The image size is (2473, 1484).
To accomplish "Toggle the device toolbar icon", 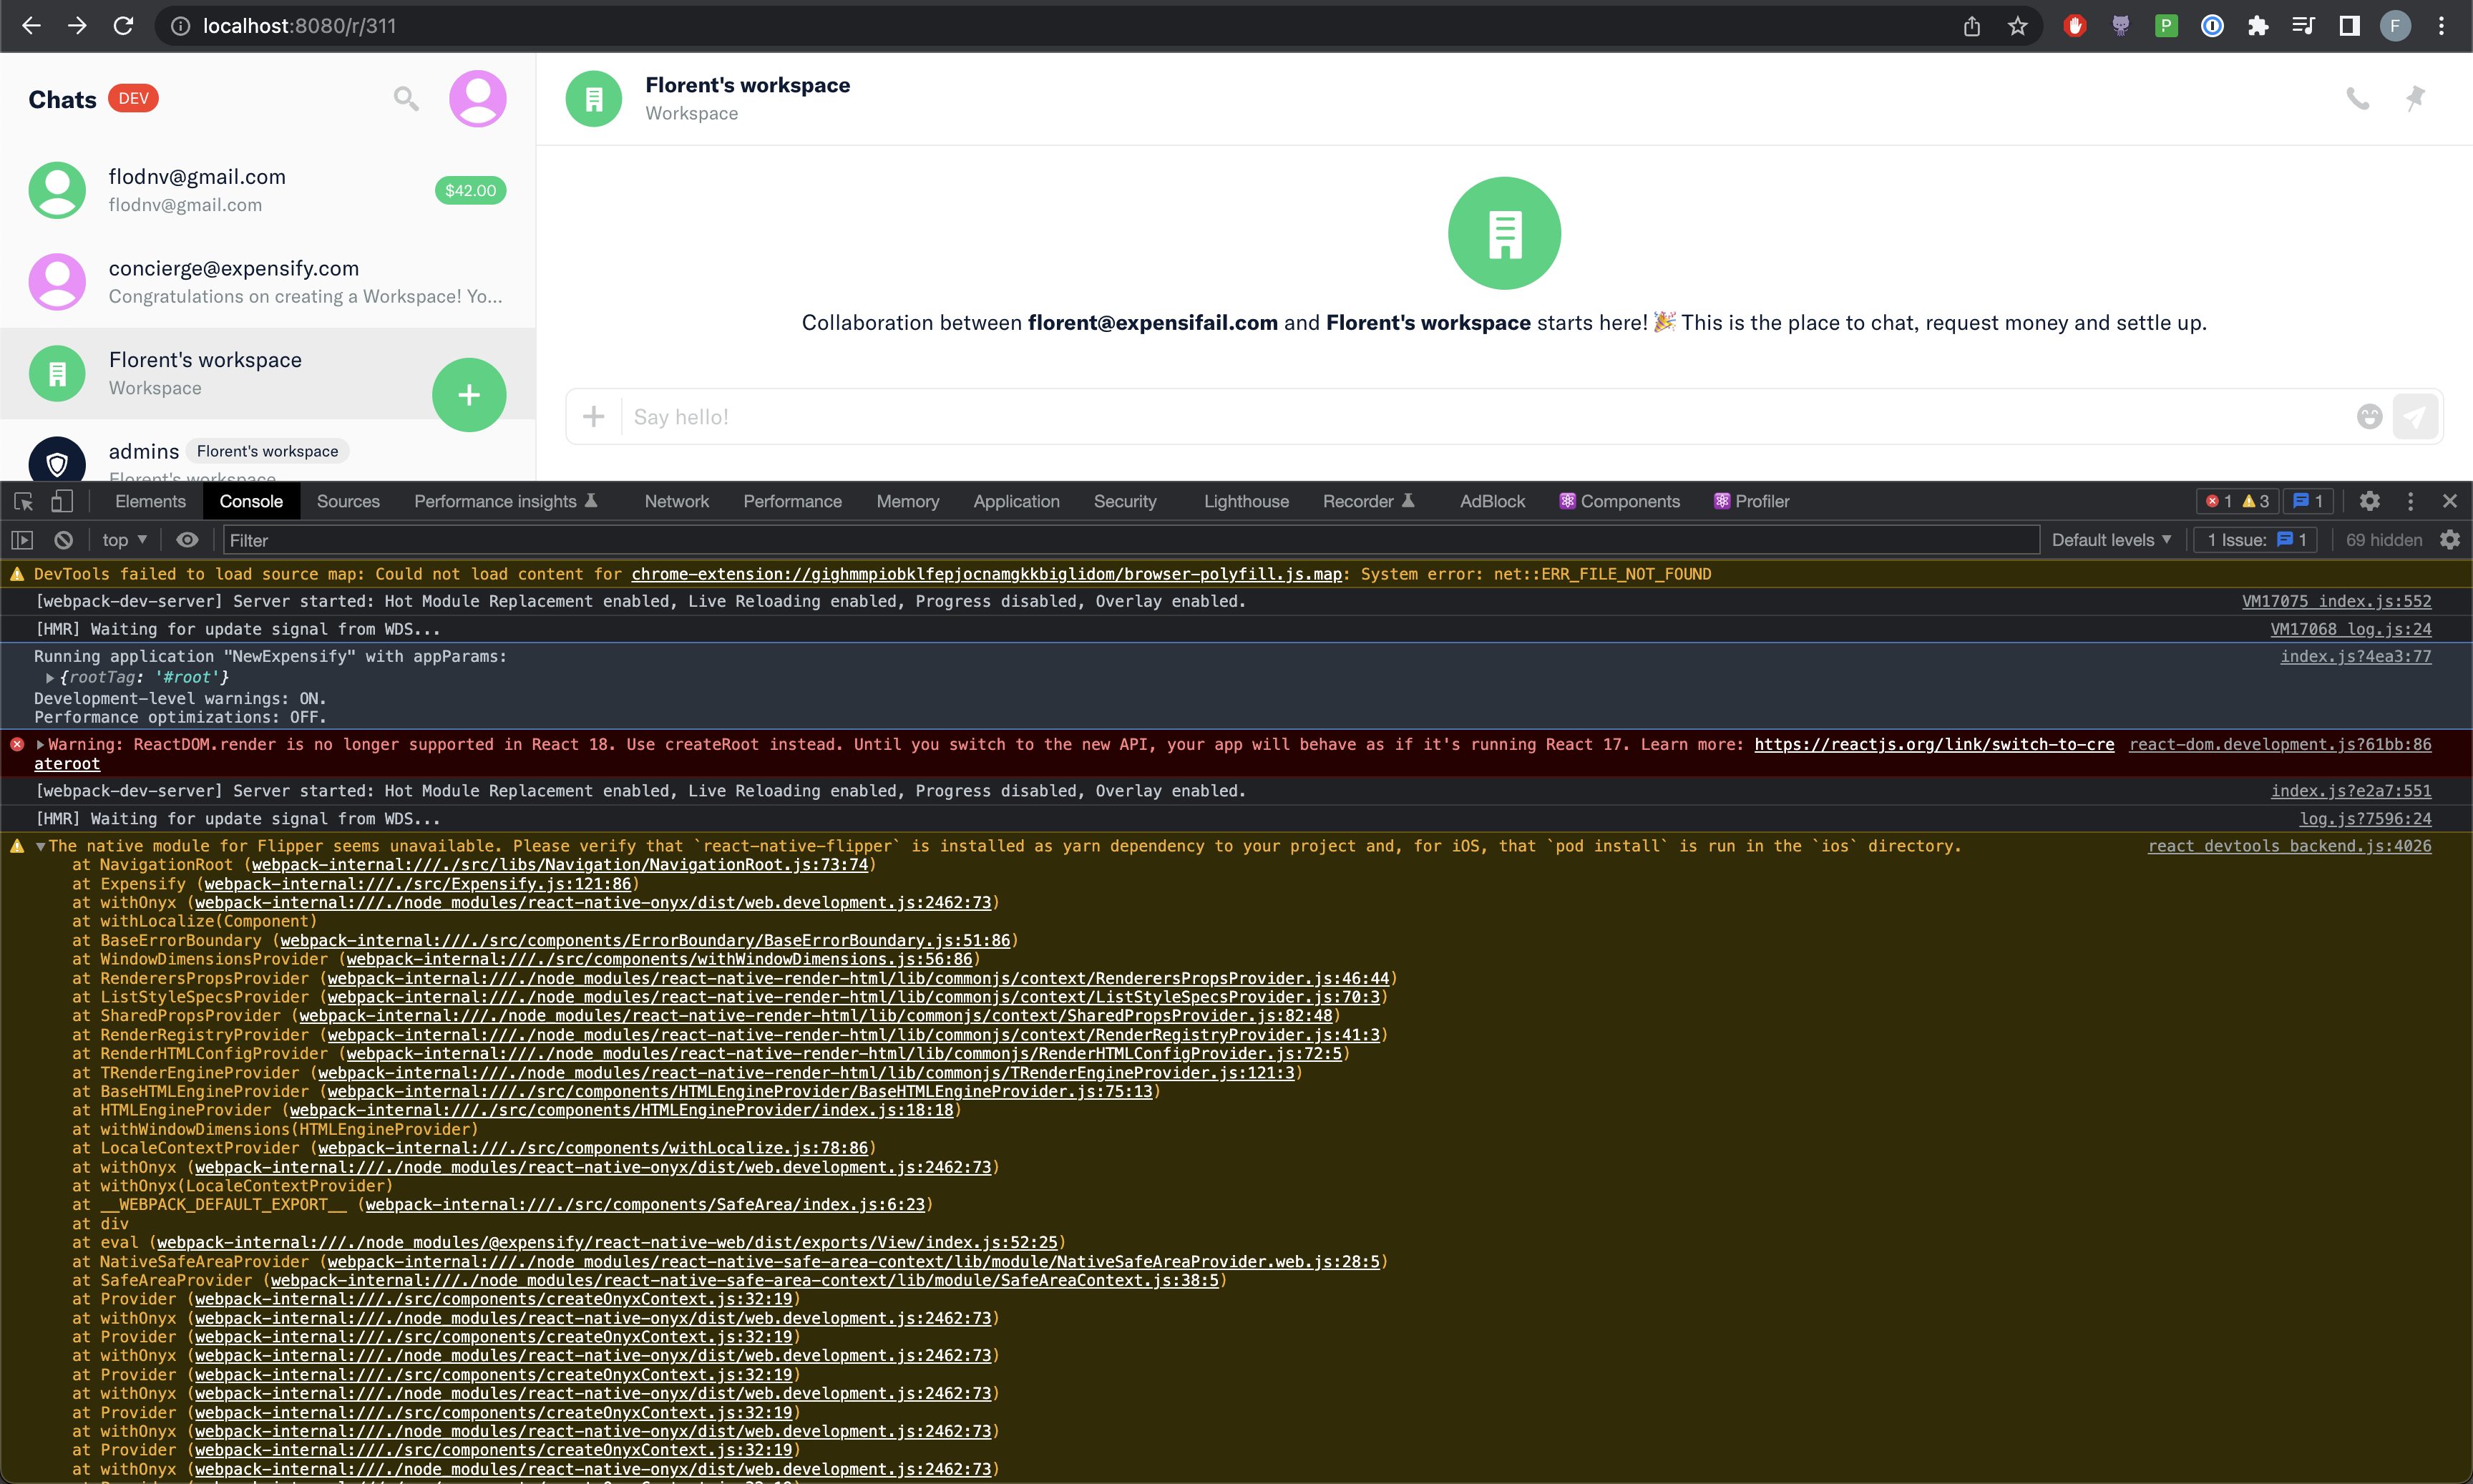I will (x=62, y=501).
